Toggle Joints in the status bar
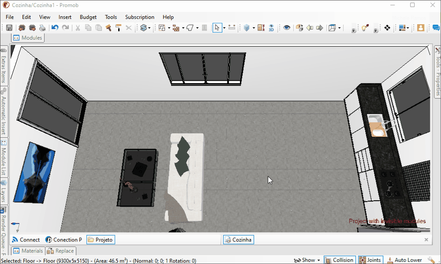441x264 pixels. (370, 260)
